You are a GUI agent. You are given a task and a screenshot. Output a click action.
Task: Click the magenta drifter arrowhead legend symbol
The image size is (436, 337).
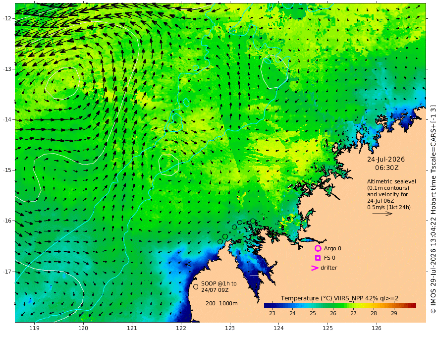point(315,268)
